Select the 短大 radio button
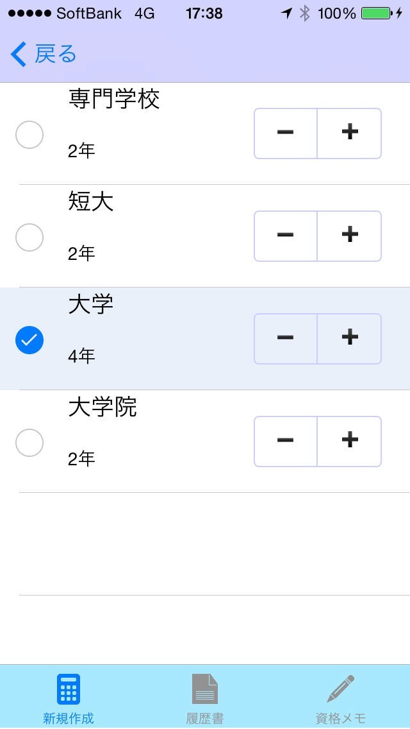The height and width of the screenshot is (729, 410). (x=29, y=237)
